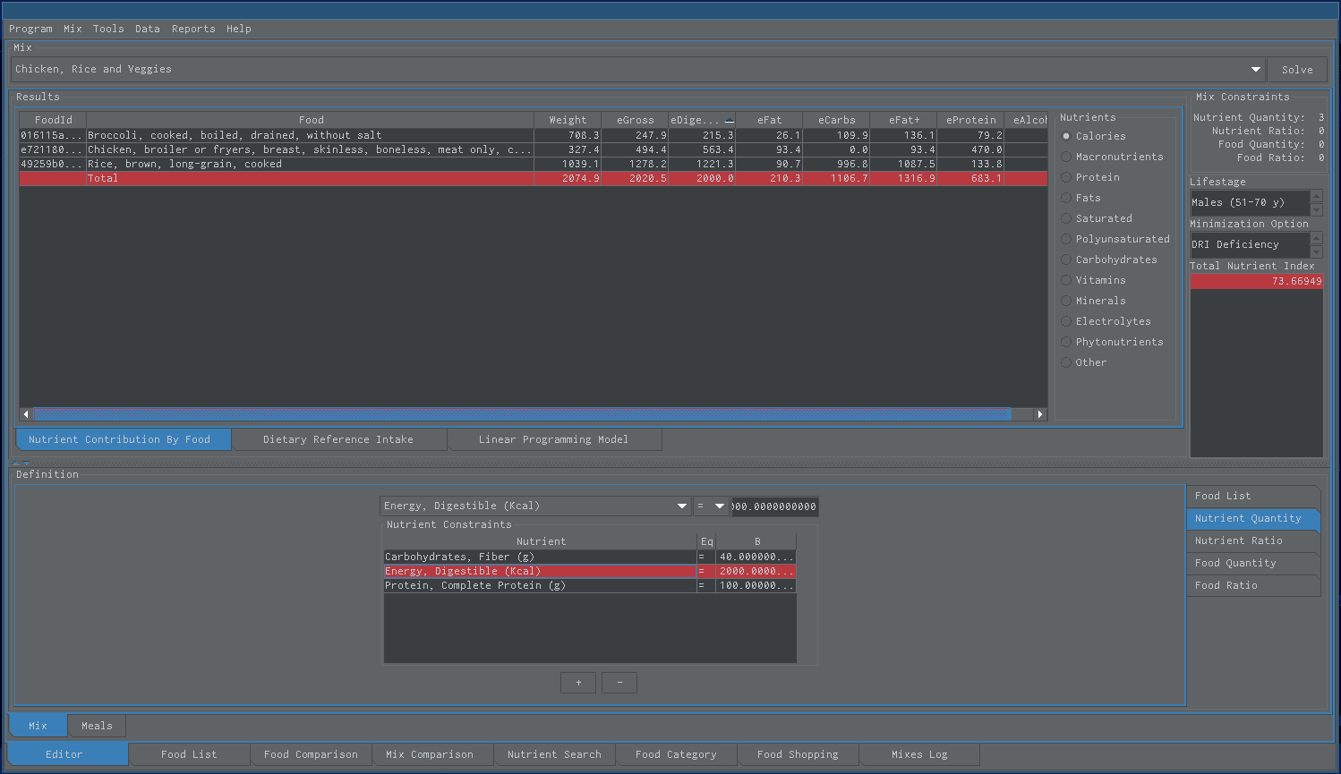
Task: Select the Minerals radio button
Action: (x=1066, y=301)
